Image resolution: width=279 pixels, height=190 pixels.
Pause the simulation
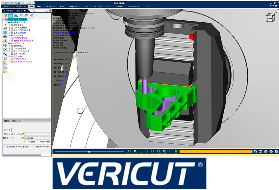pyautogui.click(x=266, y=152)
